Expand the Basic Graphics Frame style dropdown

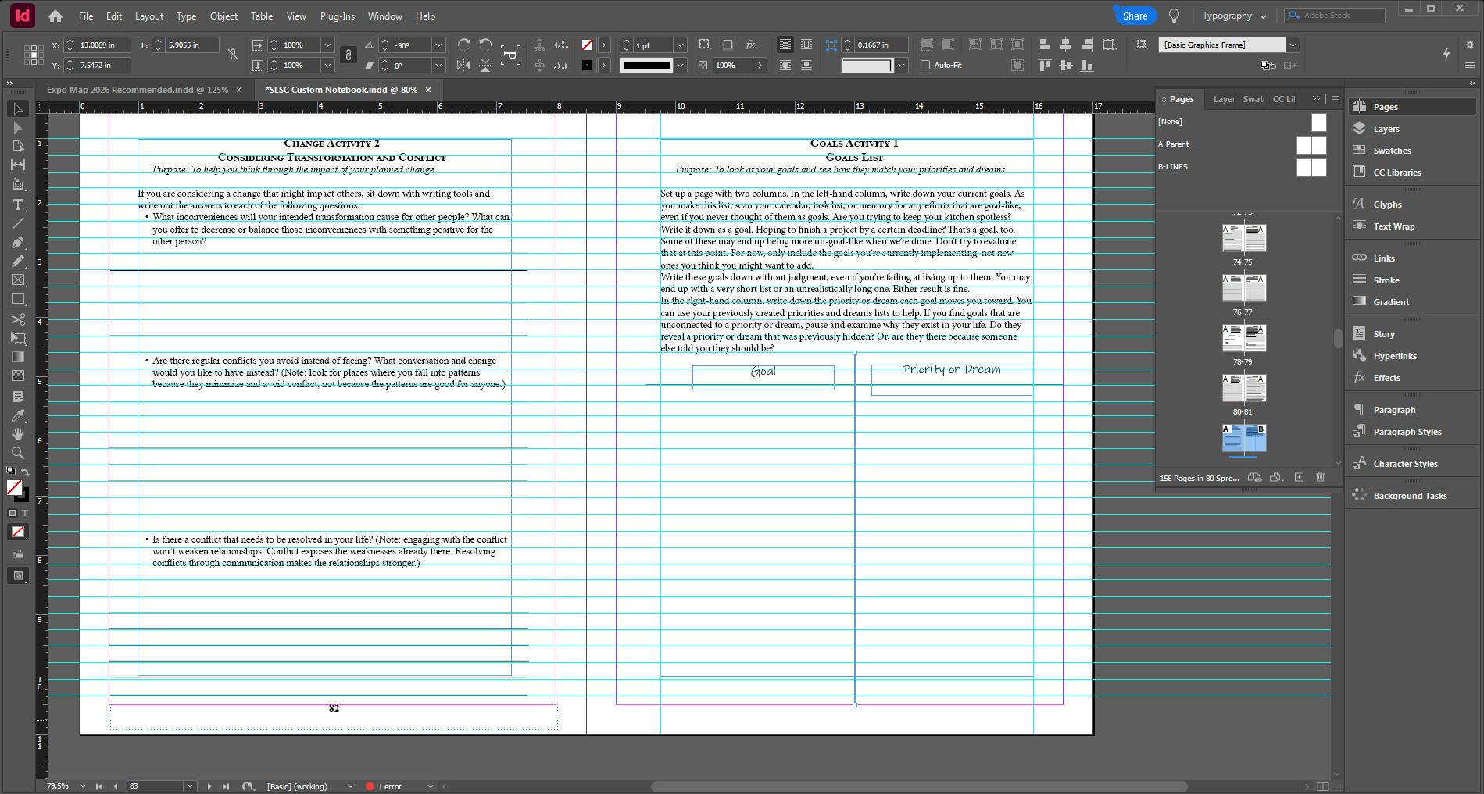tap(1293, 45)
